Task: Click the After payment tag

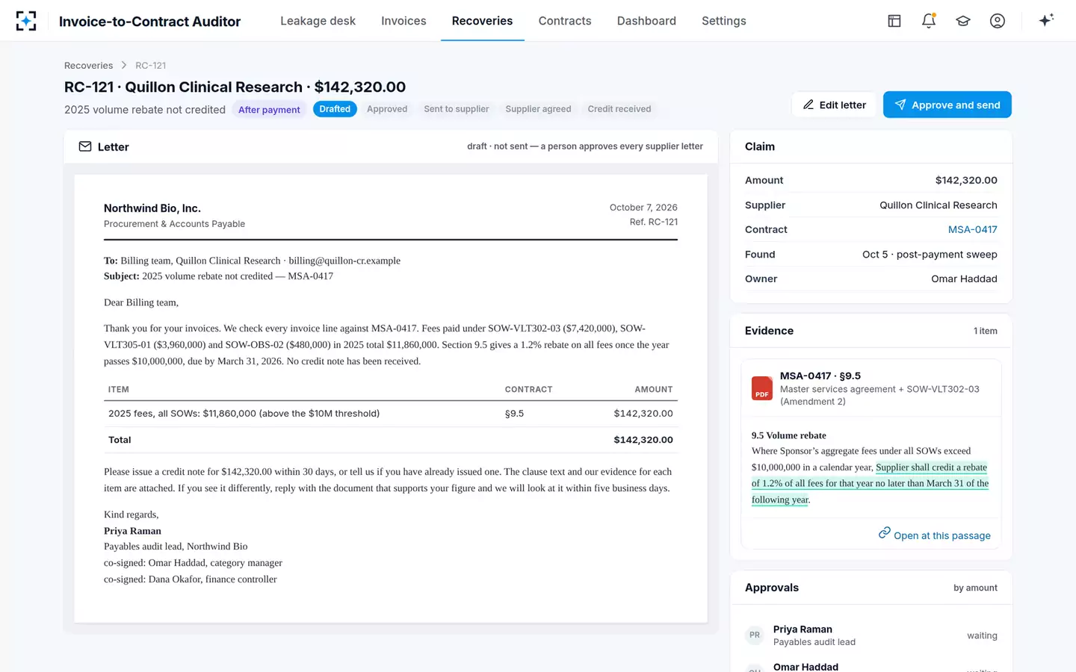Action: coord(269,109)
